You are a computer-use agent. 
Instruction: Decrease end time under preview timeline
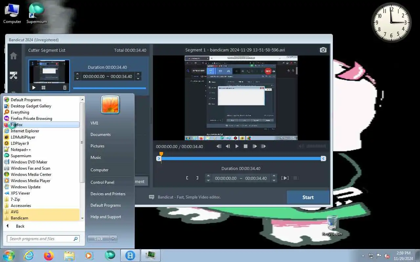tap(274, 180)
